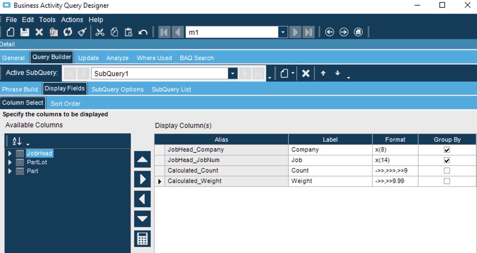This screenshot has height=253, width=477.
Task: Go to the Analyze tab
Action: pos(117,58)
